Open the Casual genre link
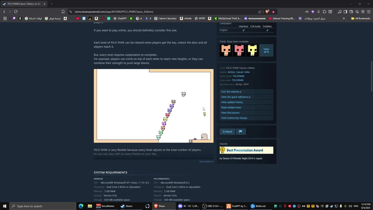Image resolution: width=373 pixels, height=210 pixels. pos(240,72)
